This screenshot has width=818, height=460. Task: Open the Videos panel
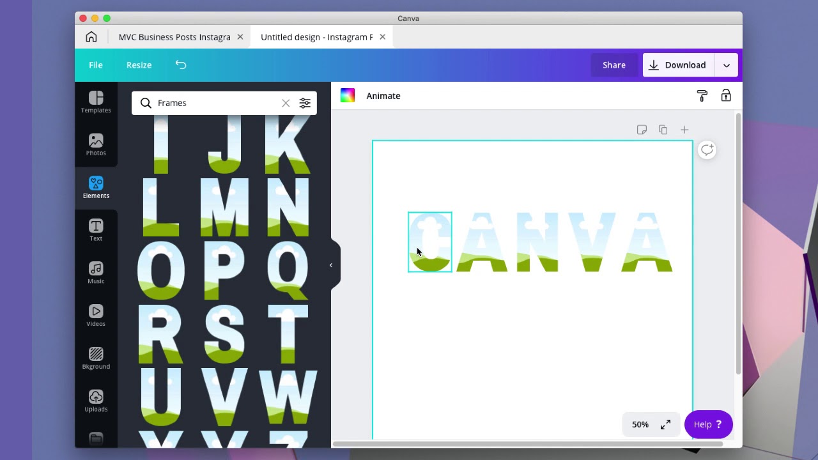pyautogui.click(x=96, y=316)
